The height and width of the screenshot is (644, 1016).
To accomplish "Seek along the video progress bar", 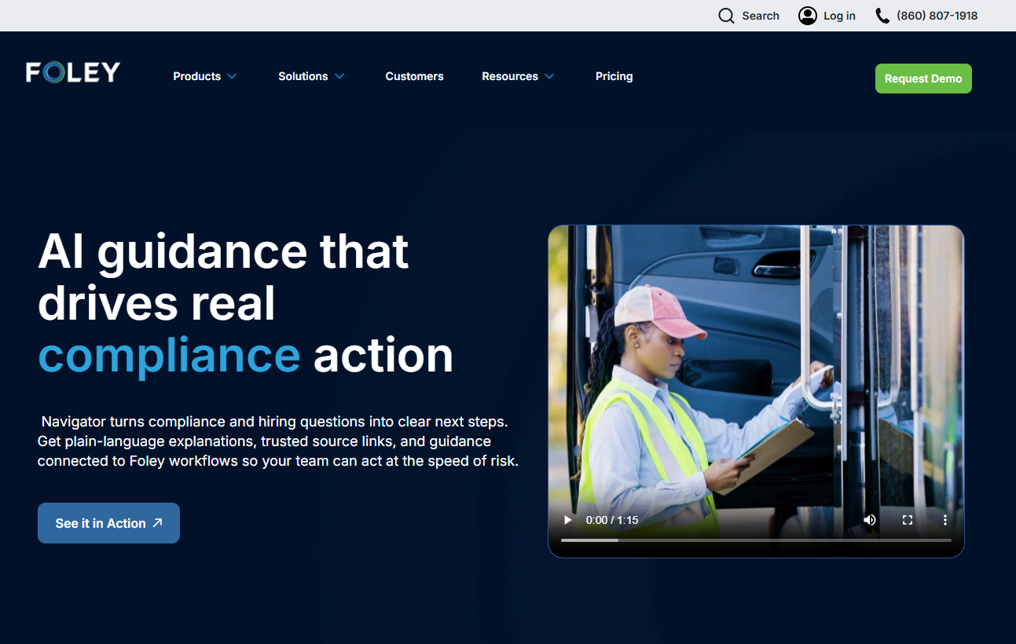I will click(756, 540).
